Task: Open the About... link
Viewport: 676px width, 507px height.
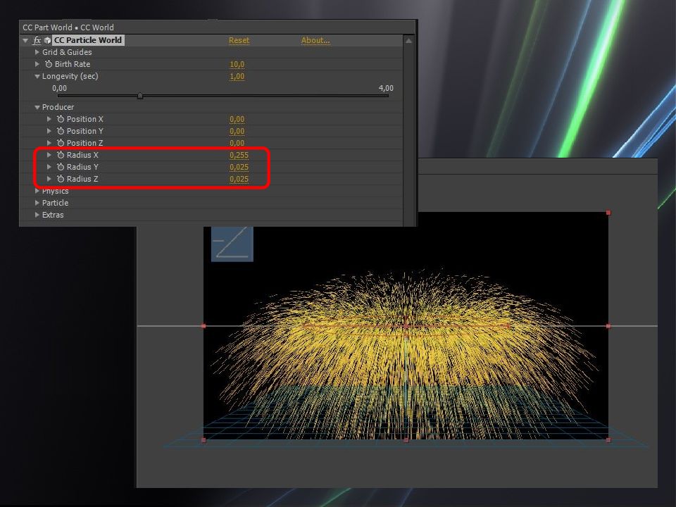Action: click(x=315, y=40)
